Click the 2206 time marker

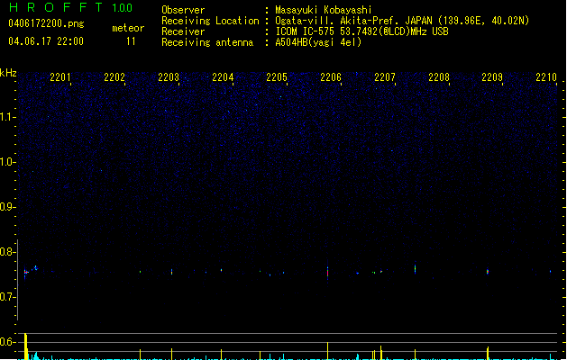331,77
